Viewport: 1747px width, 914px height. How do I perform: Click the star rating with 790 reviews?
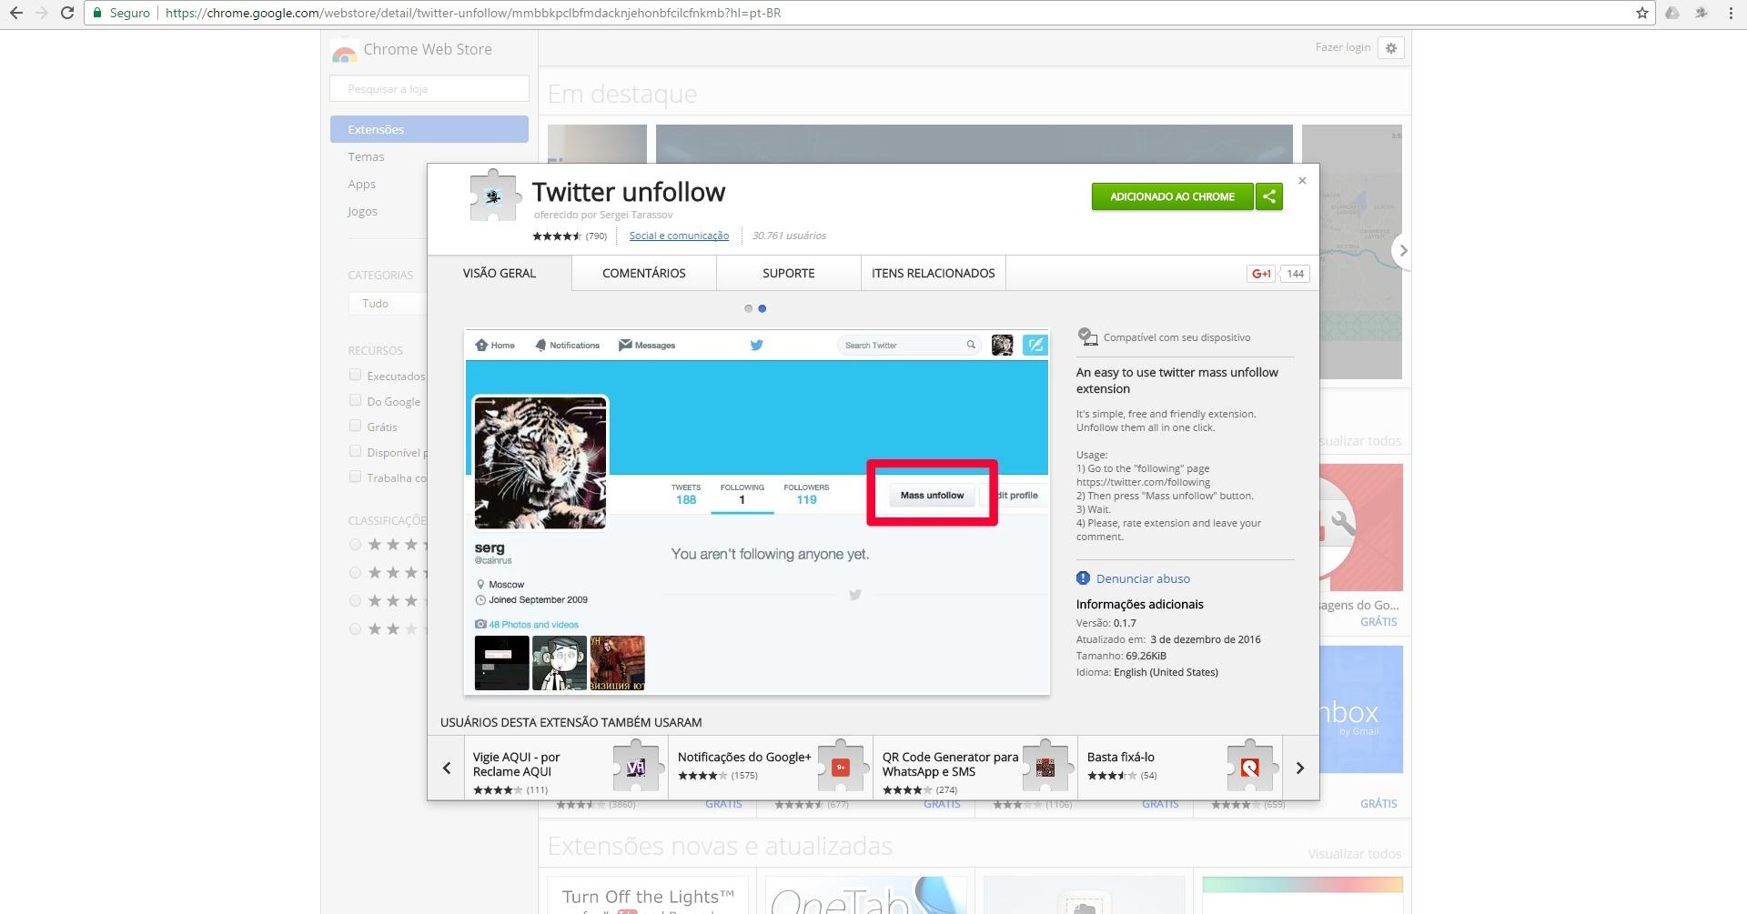570,236
